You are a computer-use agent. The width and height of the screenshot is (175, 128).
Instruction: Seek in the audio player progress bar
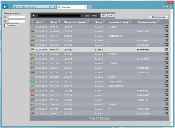(59, 15)
